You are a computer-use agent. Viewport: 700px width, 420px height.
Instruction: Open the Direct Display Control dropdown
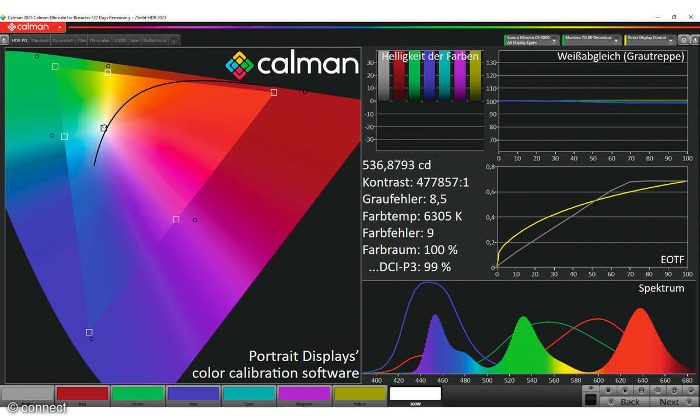(671, 40)
